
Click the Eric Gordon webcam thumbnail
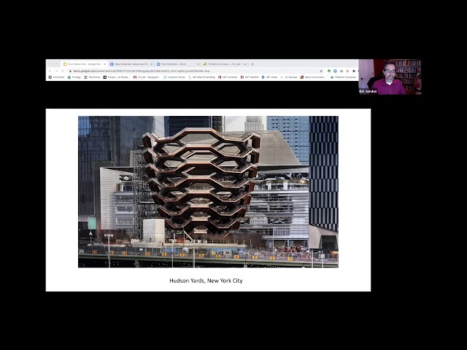tap(390, 77)
